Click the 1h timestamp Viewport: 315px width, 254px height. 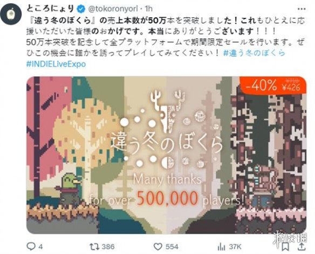[x=148, y=9]
